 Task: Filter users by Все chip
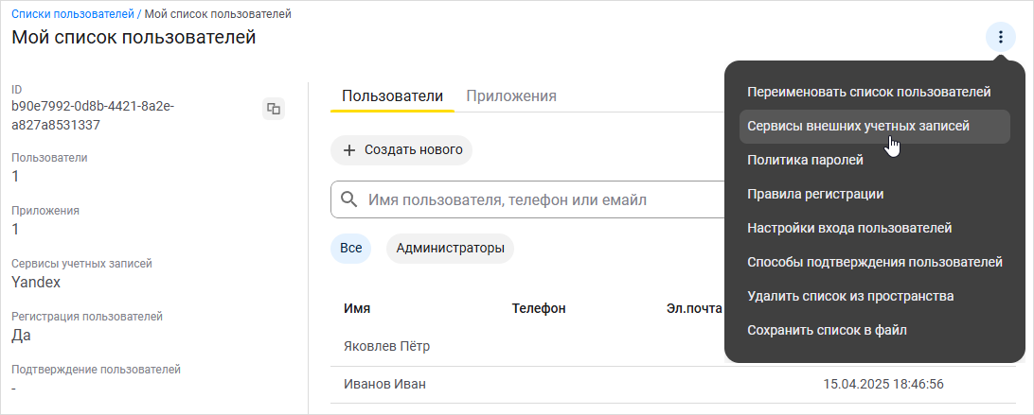350,249
